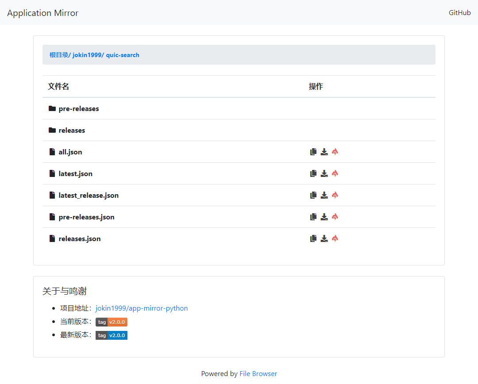Open the GitHub link in the header
This screenshot has height=384, width=478.
[x=459, y=13]
